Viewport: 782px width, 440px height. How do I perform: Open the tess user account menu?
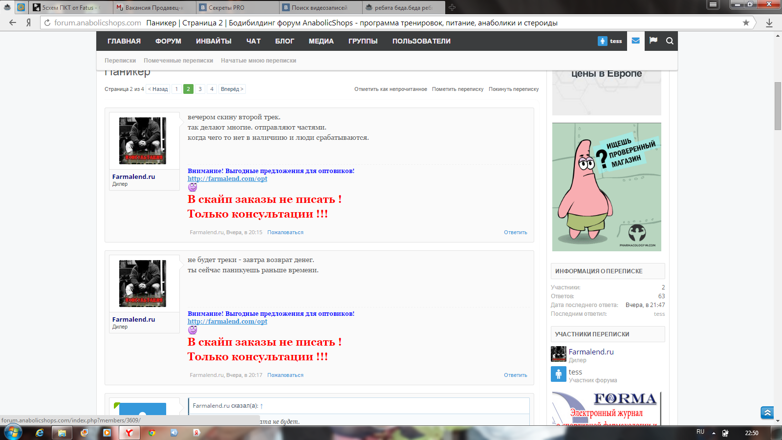click(x=610, y=41)
